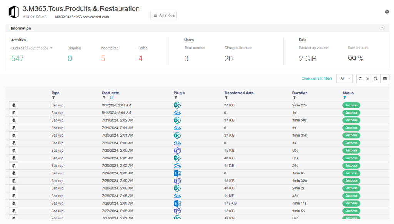
Task: Open details icon for the 7/27/2024, 2:05 AM backup
Action: pos(14,211)
